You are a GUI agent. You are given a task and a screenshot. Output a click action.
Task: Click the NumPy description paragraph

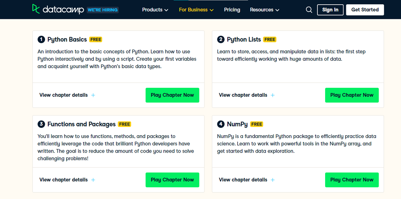coord(297,144)
